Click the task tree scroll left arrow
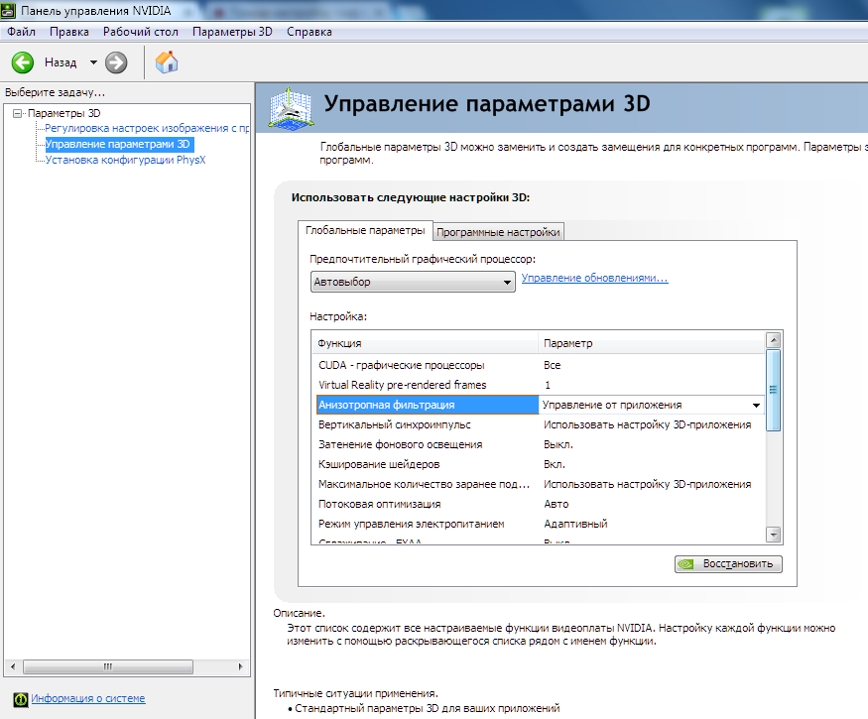868x719 pixels. click(13, 667)
